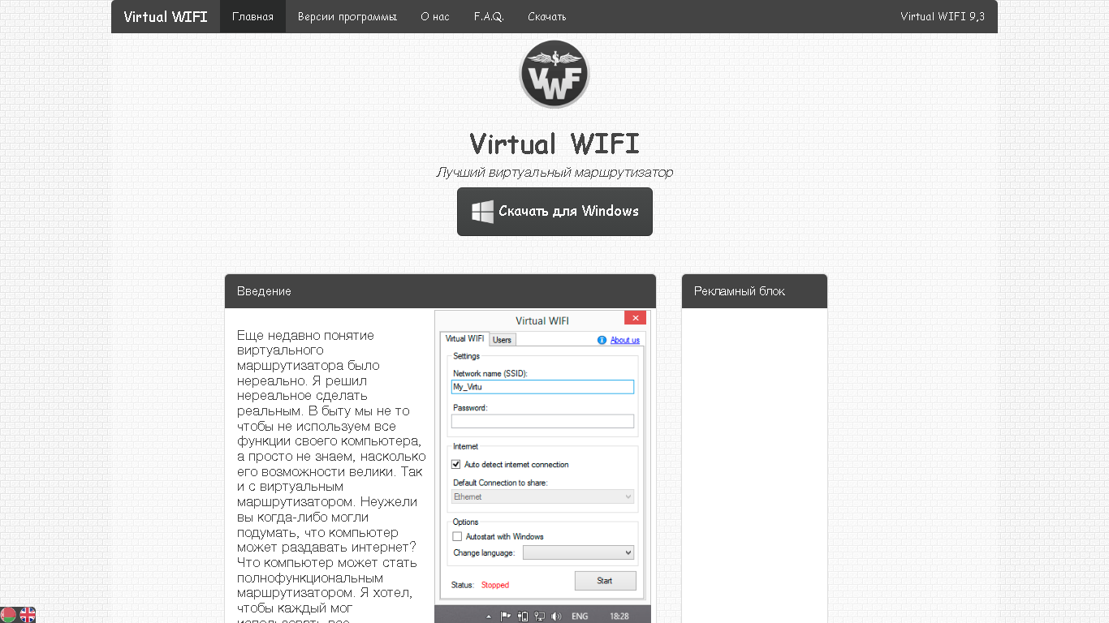Screen dimensions: 1109x623
Task: Select Virtual WIFI tab in app screenshot
Action: pos(464,339)
